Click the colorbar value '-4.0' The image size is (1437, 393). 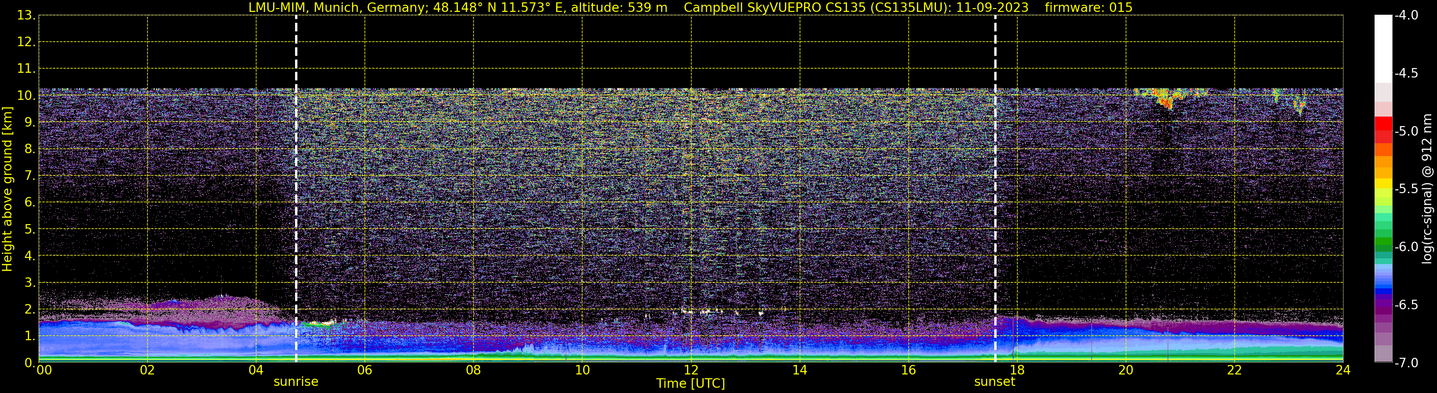pyautogui.click(x=1406, y=16)
